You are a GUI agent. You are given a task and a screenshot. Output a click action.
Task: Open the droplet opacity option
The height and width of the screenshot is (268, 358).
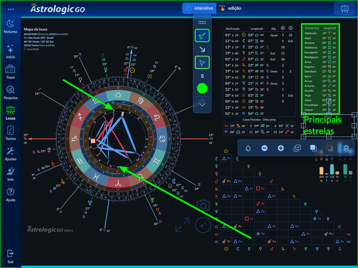point(248,148)
